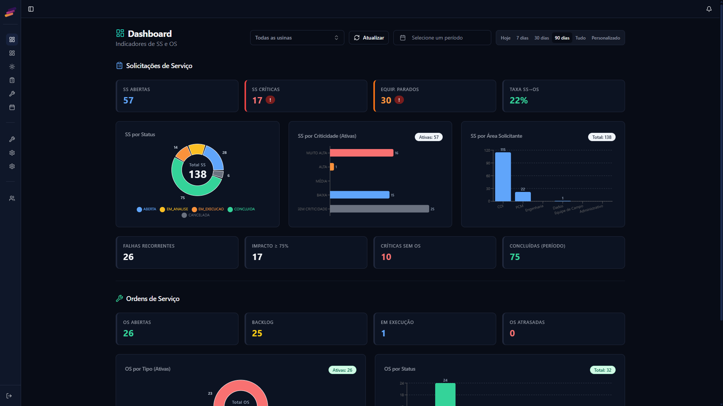Select the 7 dias period tab
The width and height of the screenshot is (723, 406).
pyautogui.click(x=522, y=38)
